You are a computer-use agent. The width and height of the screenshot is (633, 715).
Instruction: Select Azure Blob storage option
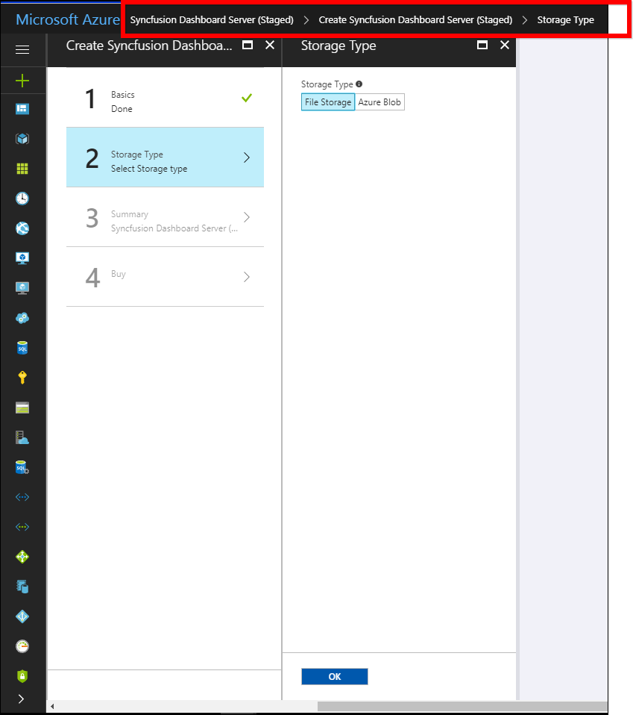380,102
